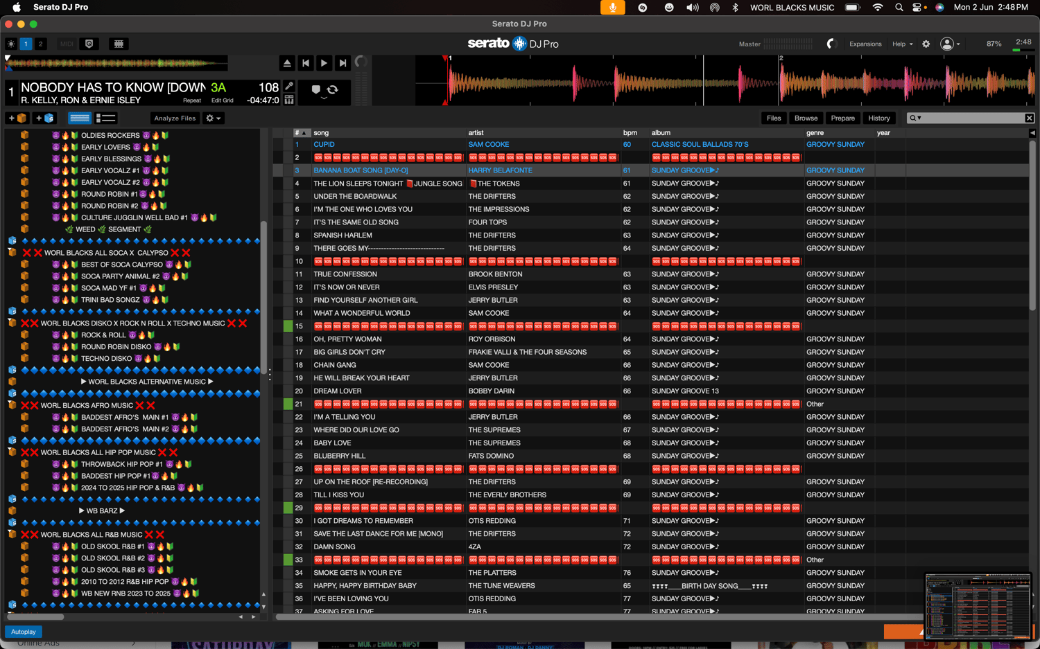Click the Master output level meter
Image resolution: width=1040 pixels, height=649 pixels.
(788, 44)
